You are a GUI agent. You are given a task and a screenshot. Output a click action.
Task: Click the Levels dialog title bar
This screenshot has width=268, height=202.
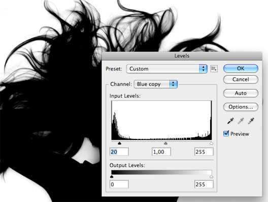click(x=182, y=56)
